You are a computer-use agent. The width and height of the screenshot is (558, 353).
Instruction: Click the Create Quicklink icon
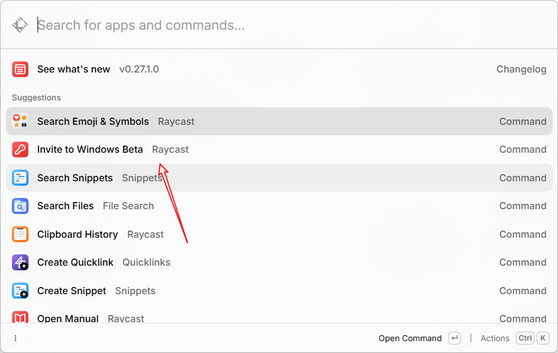pyautogui.click(x=20, y=262)
